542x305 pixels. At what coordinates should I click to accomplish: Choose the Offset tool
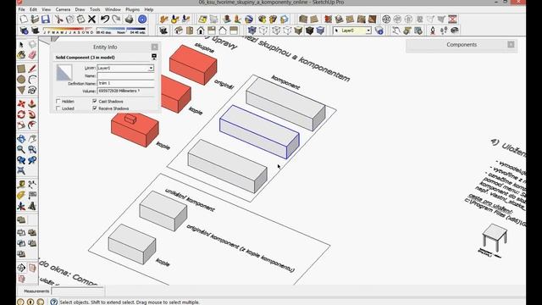coord(32,125)
